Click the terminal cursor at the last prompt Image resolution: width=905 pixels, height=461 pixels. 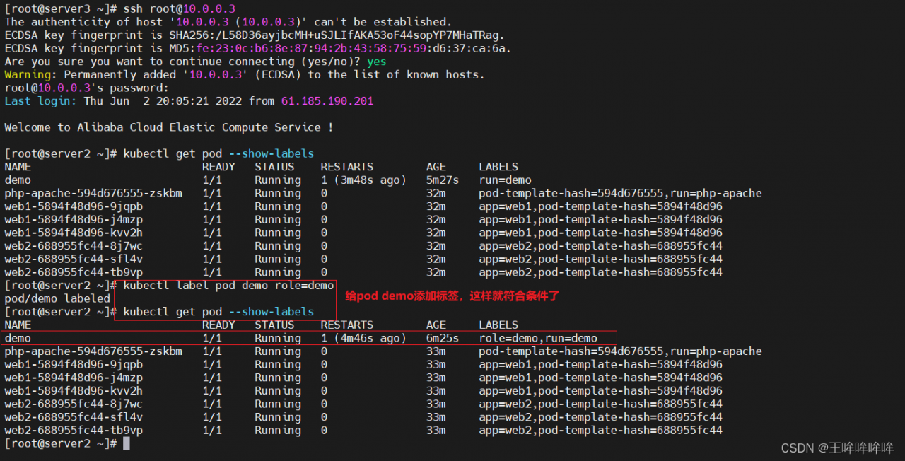click(127, 443)
